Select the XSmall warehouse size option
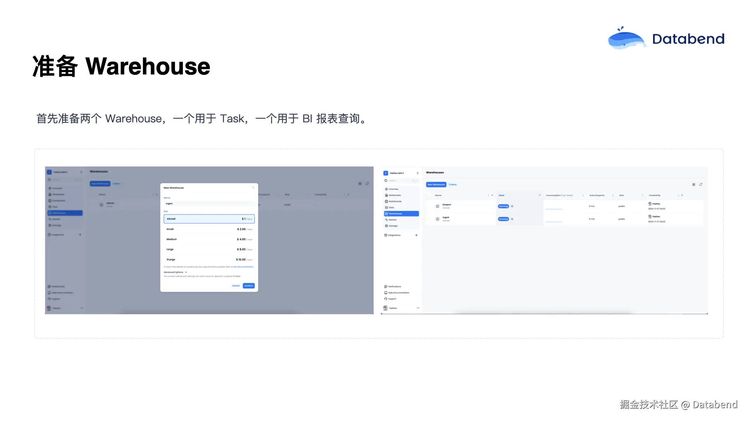 click(209, 219)
